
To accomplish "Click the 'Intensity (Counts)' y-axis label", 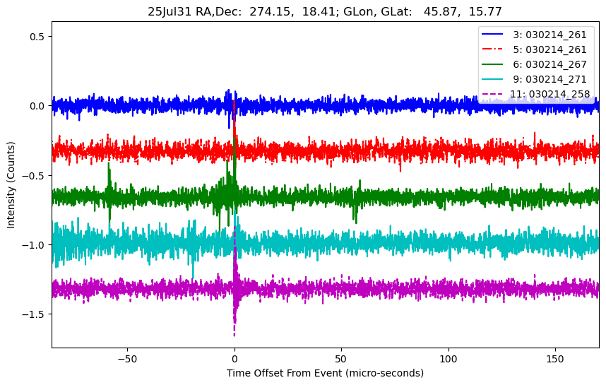I will click(x=11, y=185).
